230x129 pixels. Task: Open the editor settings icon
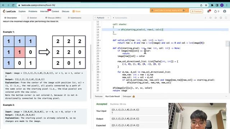point(221,18)
